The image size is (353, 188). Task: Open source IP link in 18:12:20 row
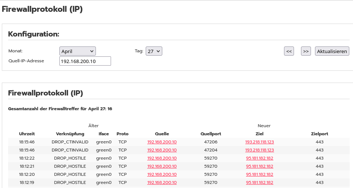click(162, 174)
